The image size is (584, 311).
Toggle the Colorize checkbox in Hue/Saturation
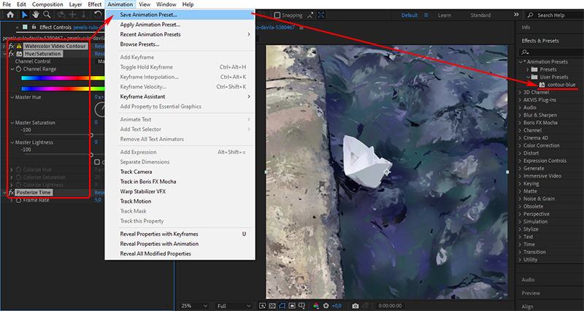click(x=97, y=162)
